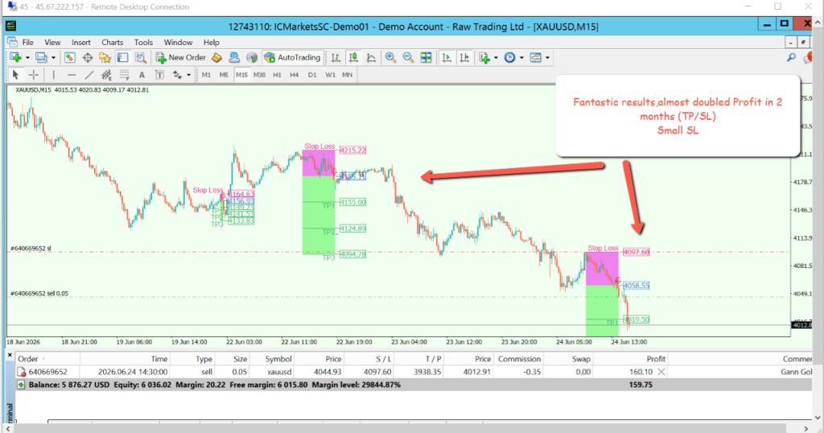Click the Periodicity clock icon
This screenshot has height=433, width=824.
pos(509,58)
